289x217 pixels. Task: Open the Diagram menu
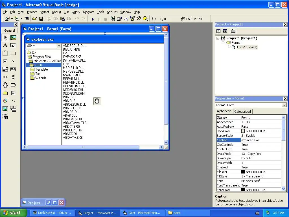click(x=88, y=12)
